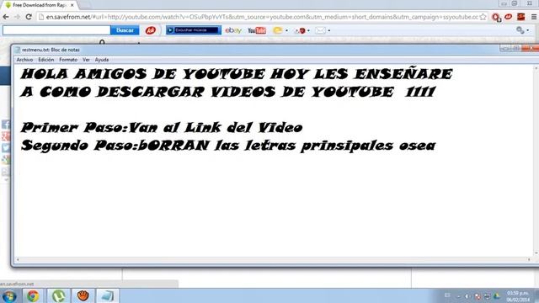Image resolution: width=539 pixels, height=303 pixels.
Task: Click Notepad horizontal scrollbar left arrow
Action: click(x=18, y=260)
